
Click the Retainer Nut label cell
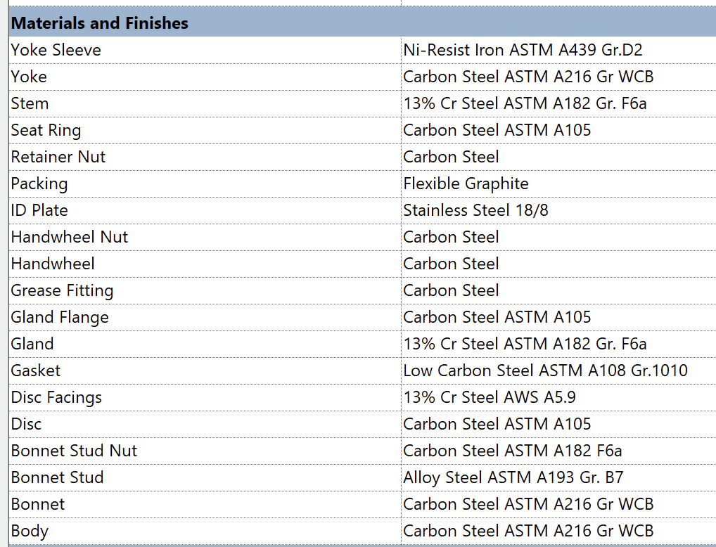(x=58, y=157)
